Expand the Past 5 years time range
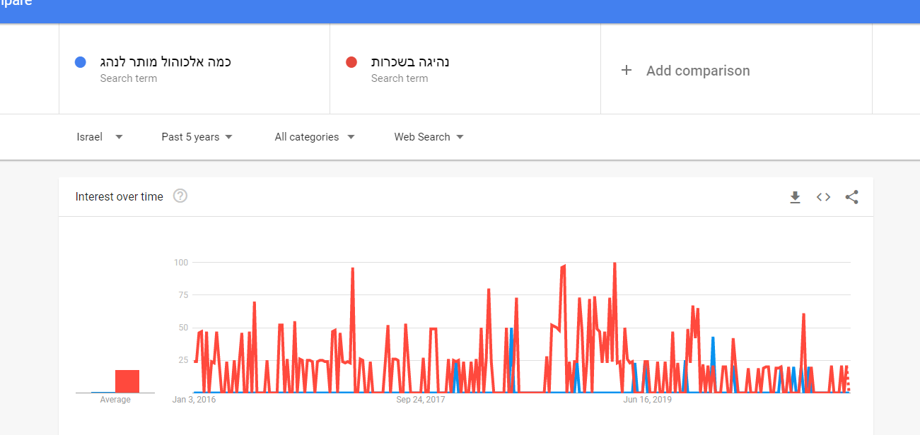 [x=197, y=137]
